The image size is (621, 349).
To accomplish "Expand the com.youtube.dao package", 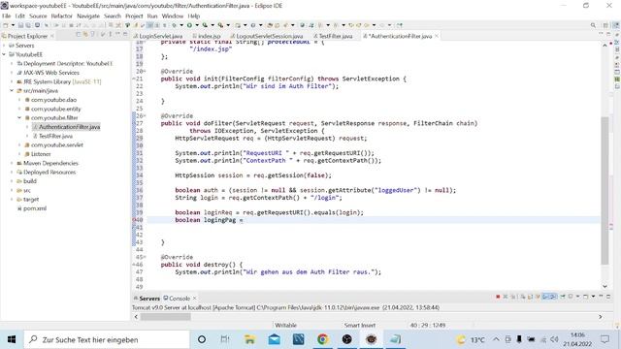I will [19, 100].
